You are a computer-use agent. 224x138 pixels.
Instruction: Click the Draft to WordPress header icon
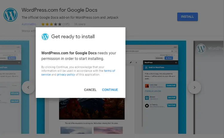[146, 67]
